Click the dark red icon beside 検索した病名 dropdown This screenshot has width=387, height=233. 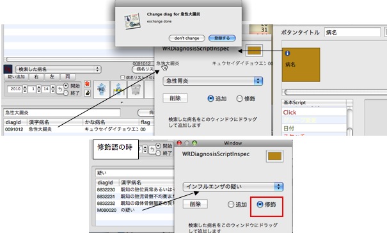pyautogui.click(x=8, y=69)
